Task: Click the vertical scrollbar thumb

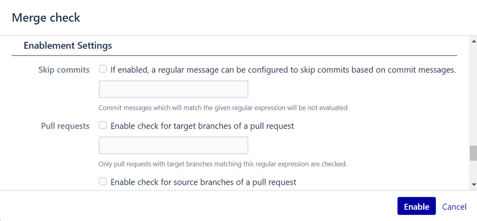Action: (x=473, y=153)
